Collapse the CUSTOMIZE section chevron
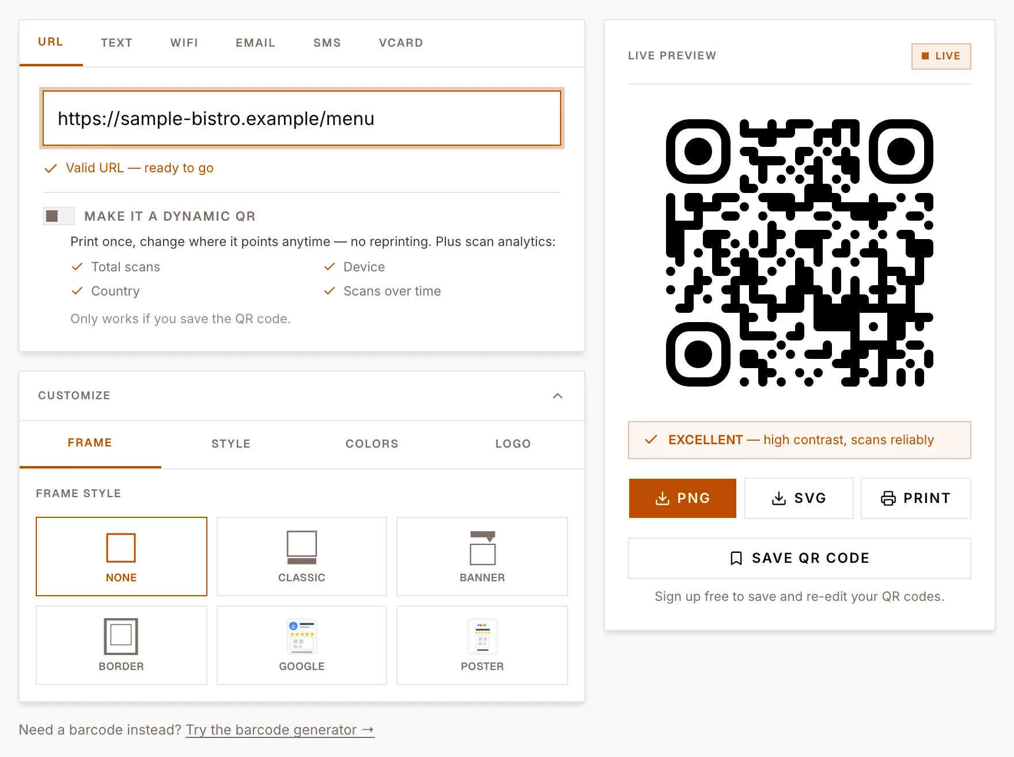Screen dimensions: 1014x757 pyautogui.click(x=558, y=396)
